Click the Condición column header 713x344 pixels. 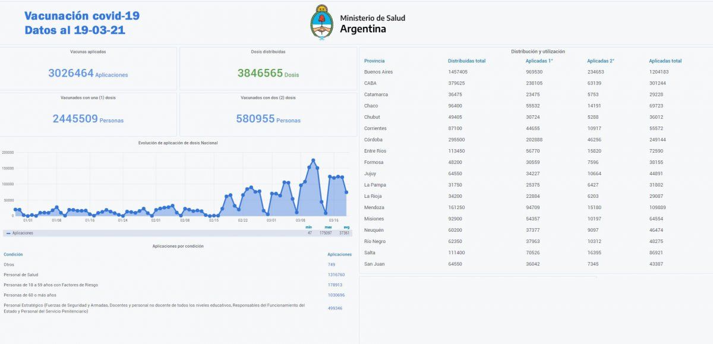(12, 254)
